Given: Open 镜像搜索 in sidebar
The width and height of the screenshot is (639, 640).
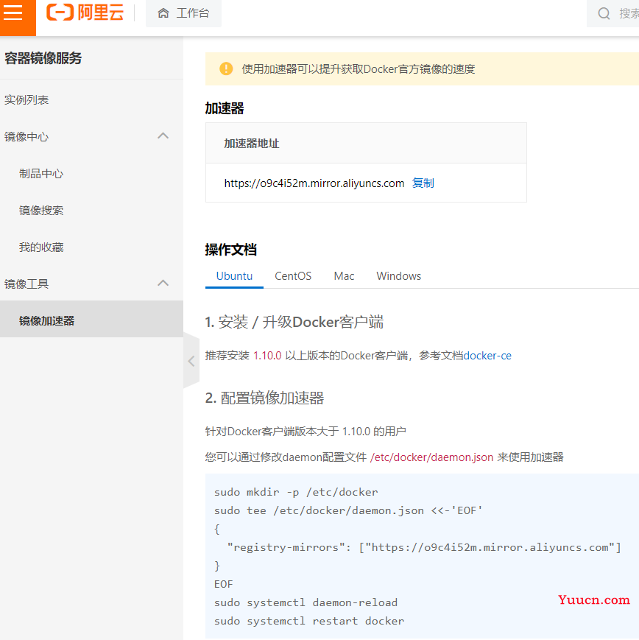Looking at the screenshot, I should [x=41, y=211].
